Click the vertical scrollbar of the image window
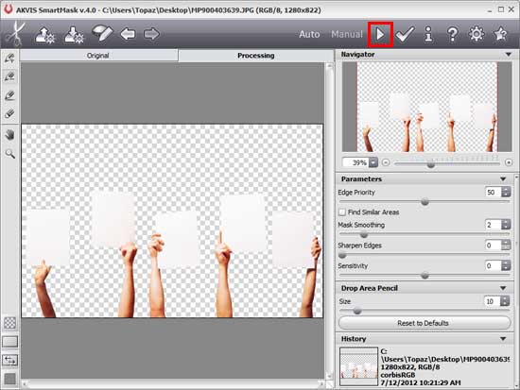 pos(330,220)
